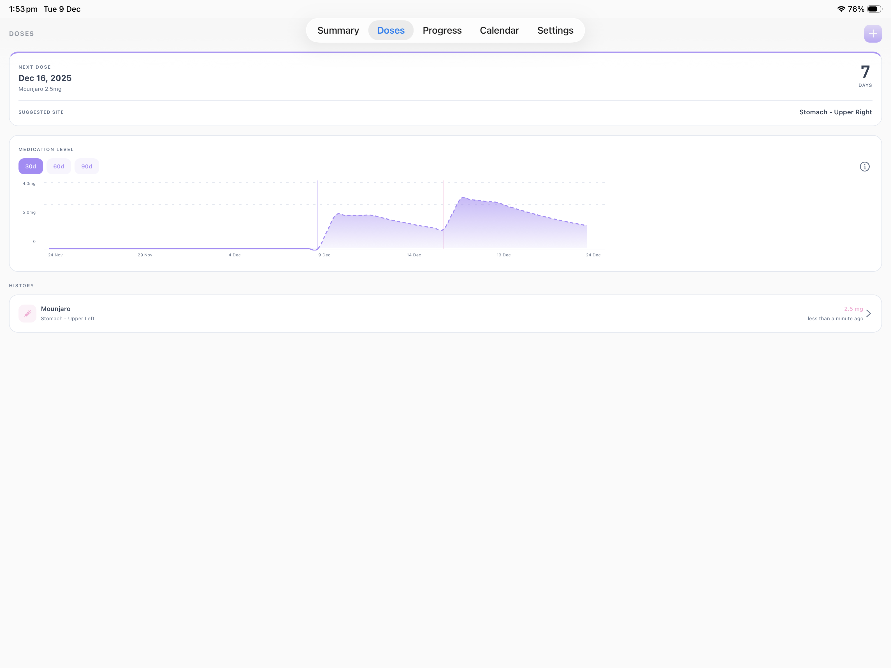Select the Doses tab
Screen dimensions: 891x668
click(390, 30)
